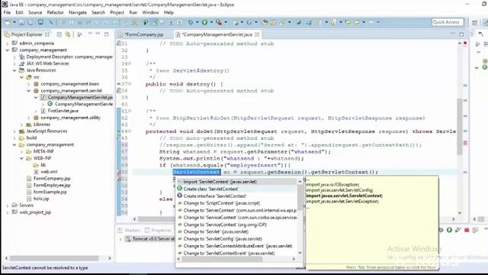Expand the admin_compania project node
Screen dimensions: 488x275
click(8, 44)
